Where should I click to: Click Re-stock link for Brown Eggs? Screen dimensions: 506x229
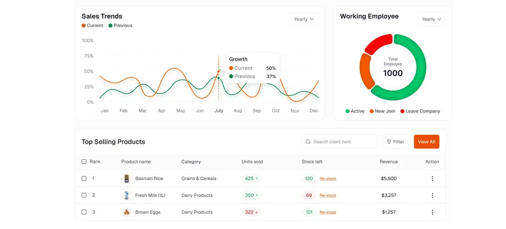[x=328, y=212]
